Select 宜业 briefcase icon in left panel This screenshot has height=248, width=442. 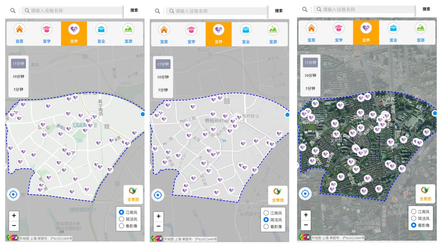click(101, 30)
